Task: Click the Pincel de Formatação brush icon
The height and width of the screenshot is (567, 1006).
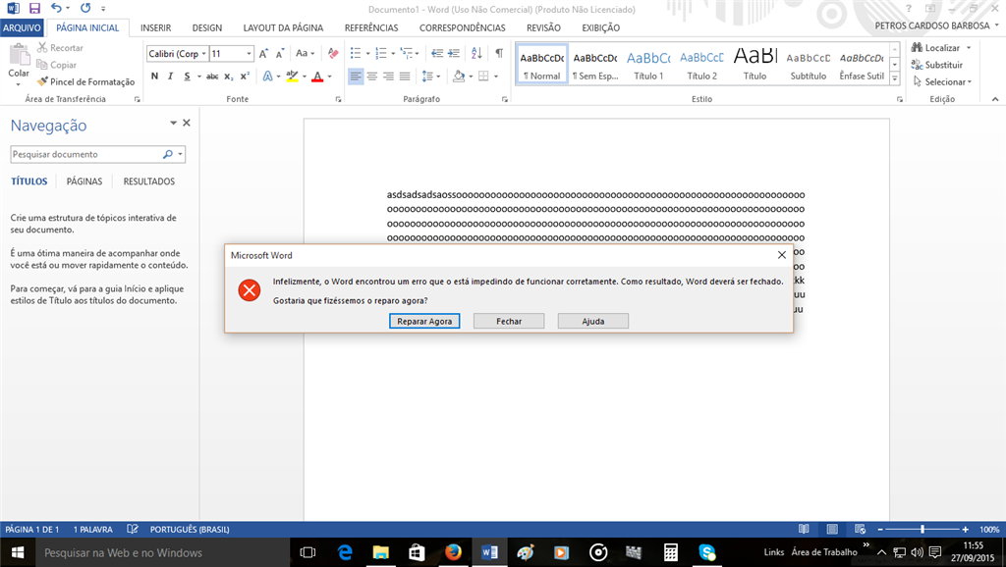Action: pos(42,81)
